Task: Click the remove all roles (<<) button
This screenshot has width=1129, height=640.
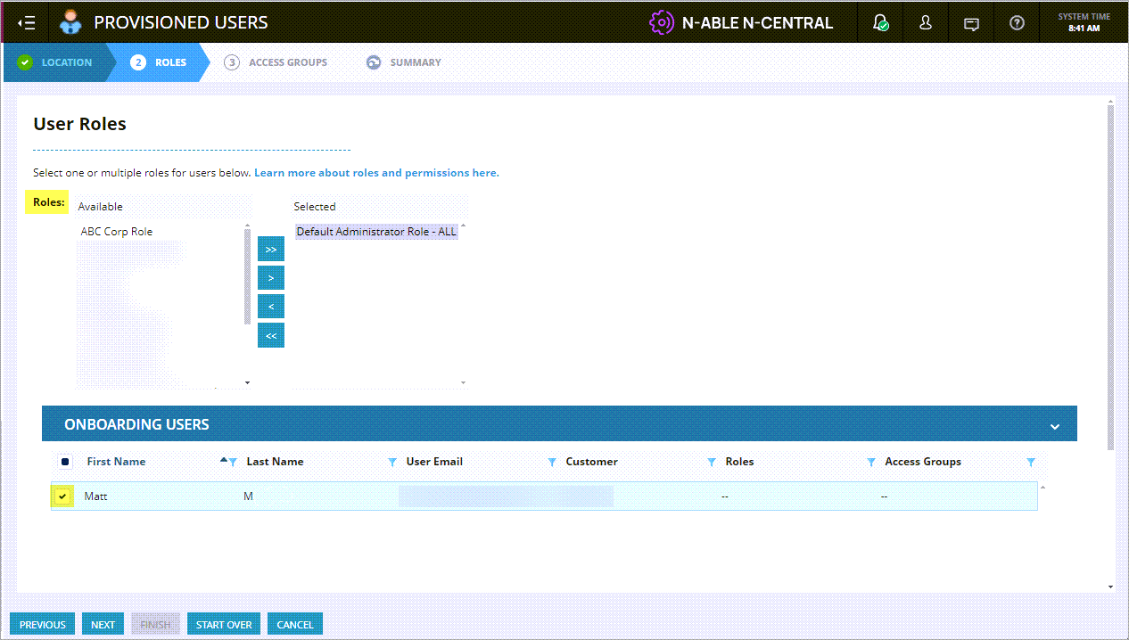Action: tap(271, 336)
